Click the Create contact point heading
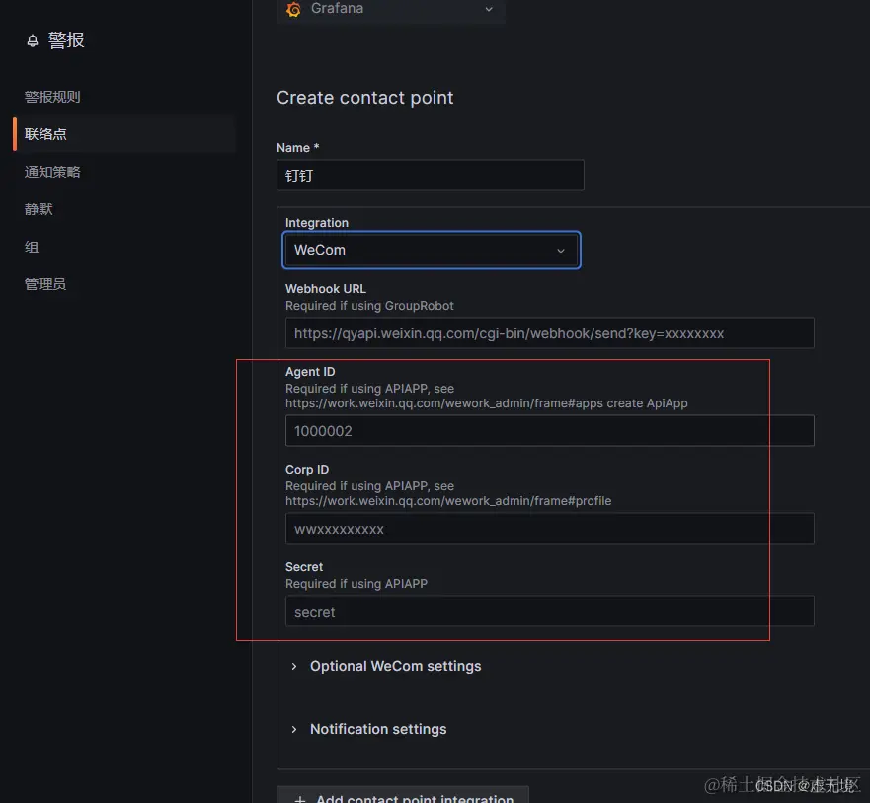 365,98
